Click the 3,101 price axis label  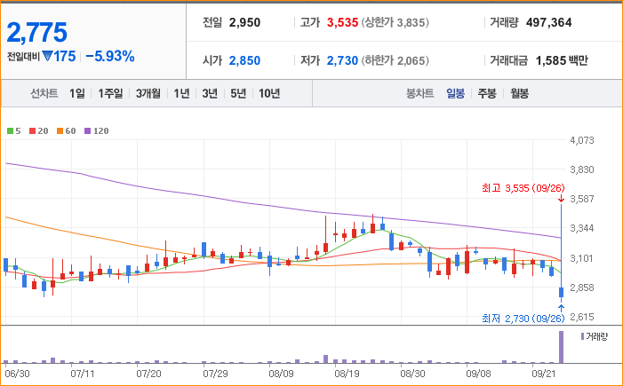582,258
